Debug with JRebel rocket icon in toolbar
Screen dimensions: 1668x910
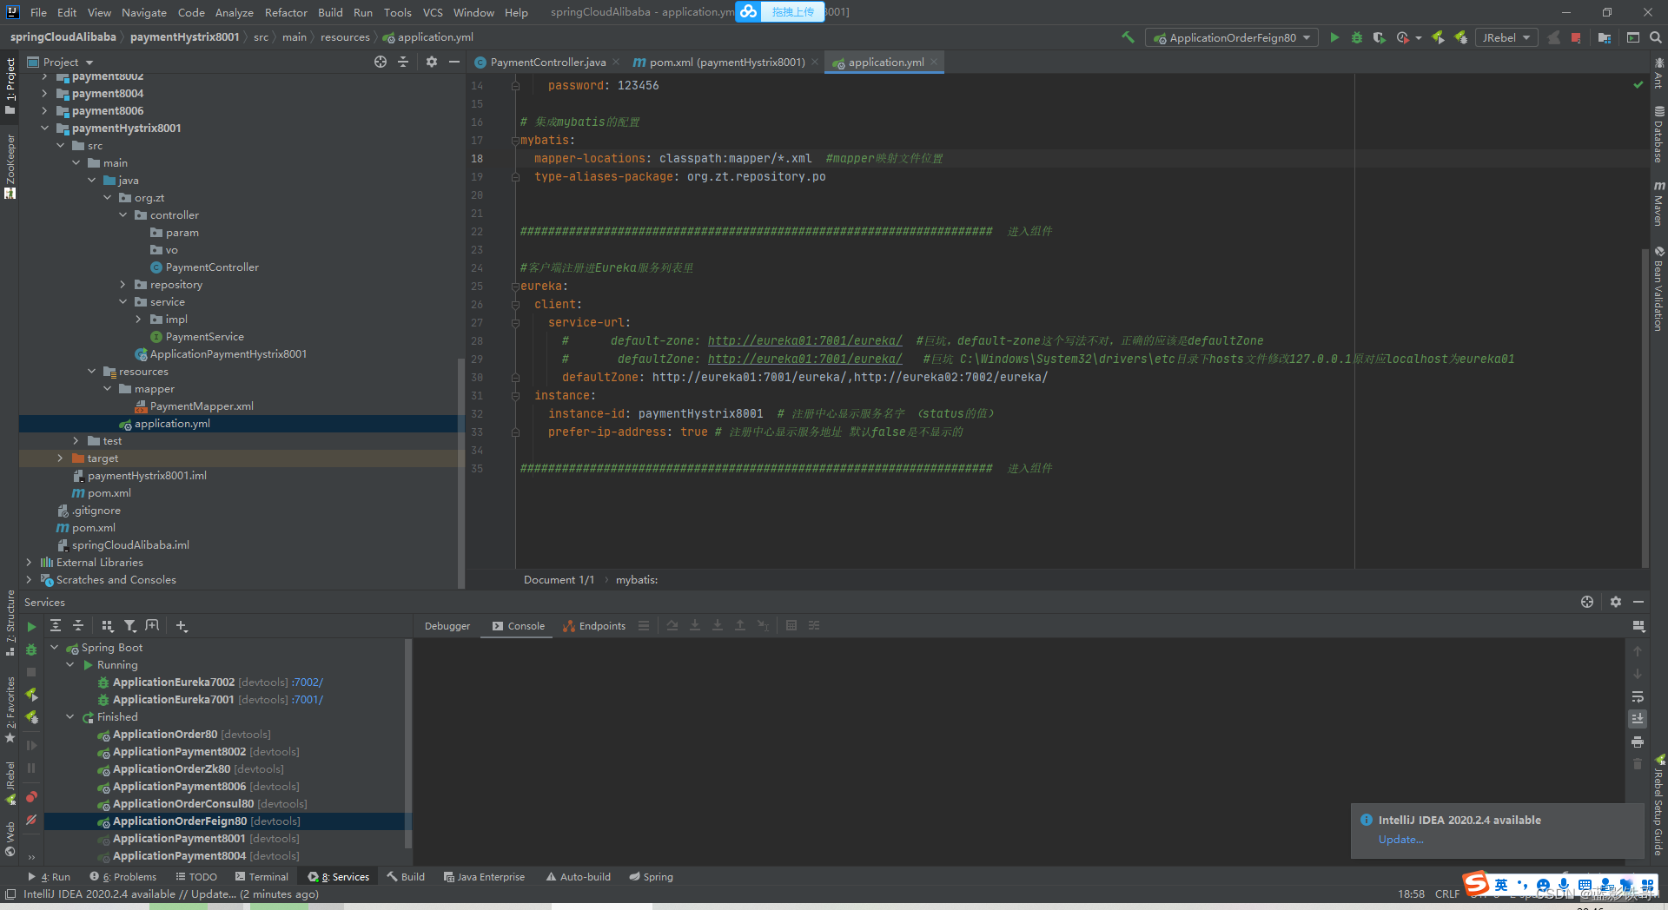click(1461, 37)
